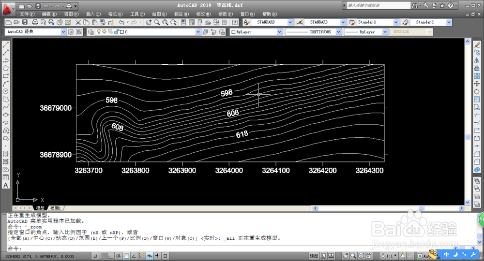The height and width of the screenshot is (261, 484).
Task: Select the Polygon draw tool
Action: pos(5,68)
